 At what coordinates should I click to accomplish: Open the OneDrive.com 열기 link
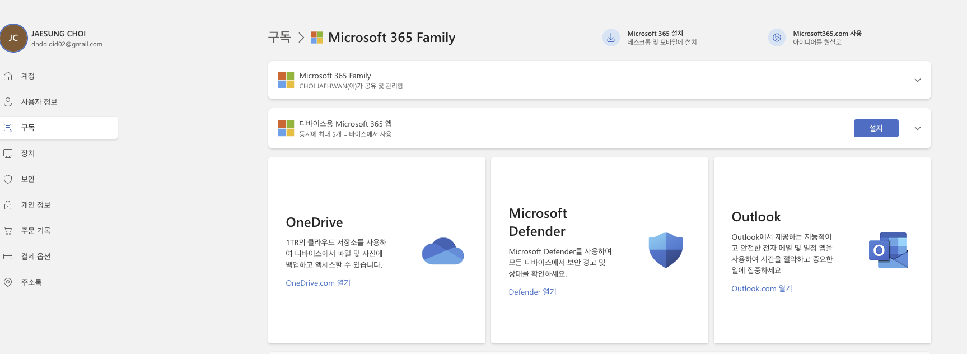(318, 283)
